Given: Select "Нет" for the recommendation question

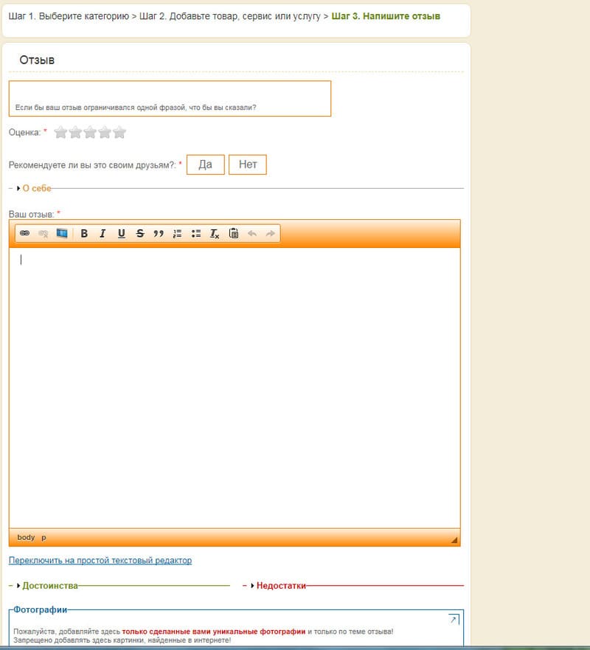Looking at the screenshot, I should (x=248, y=165).
